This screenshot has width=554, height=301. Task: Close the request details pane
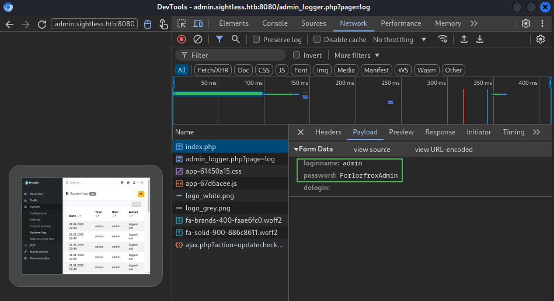pos(300,132)
